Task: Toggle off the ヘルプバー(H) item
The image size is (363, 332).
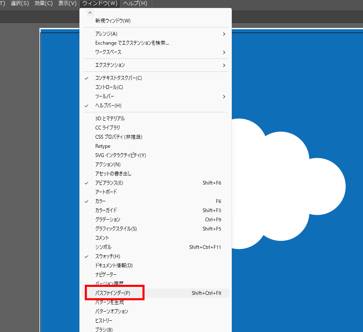Action: 108,106
